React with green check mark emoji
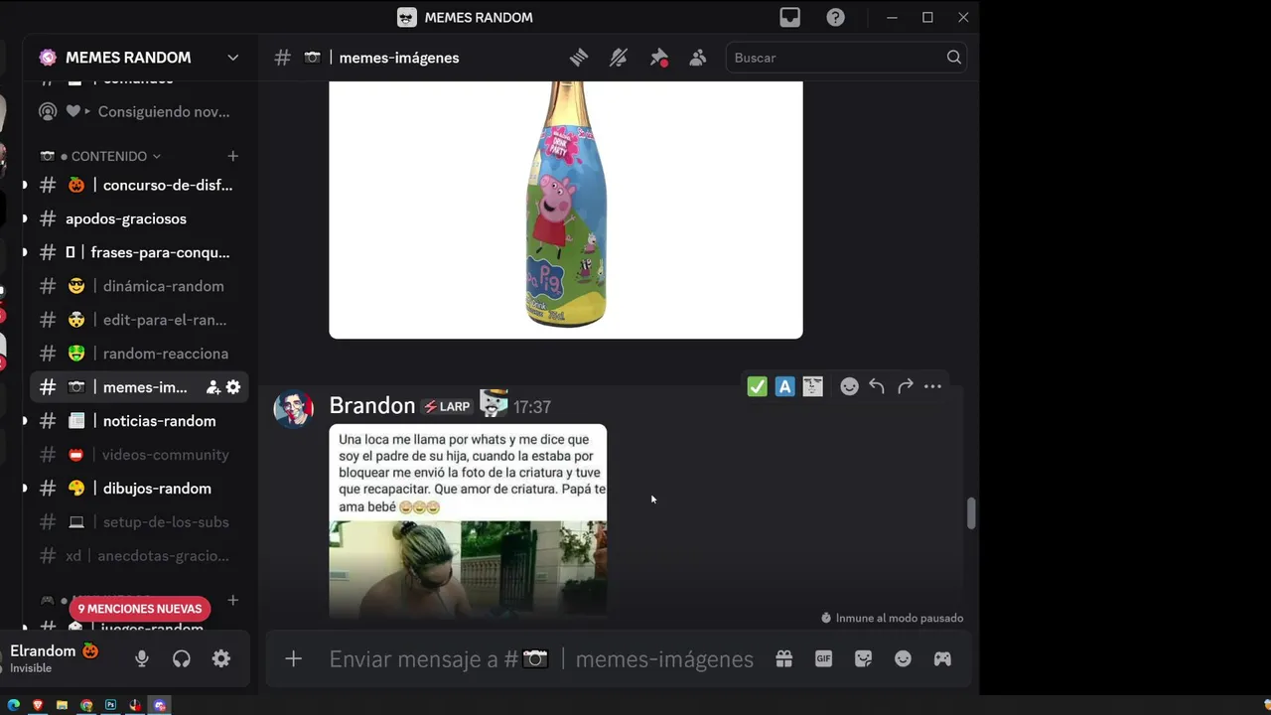The width and height of the screenshot is (1271, 715). pos(758,386)
